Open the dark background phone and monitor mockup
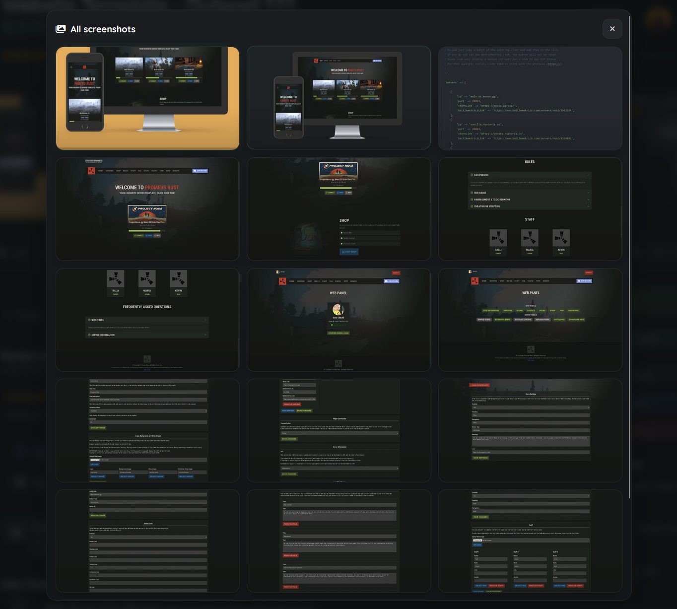677x609 pixels. pos(338,98)
